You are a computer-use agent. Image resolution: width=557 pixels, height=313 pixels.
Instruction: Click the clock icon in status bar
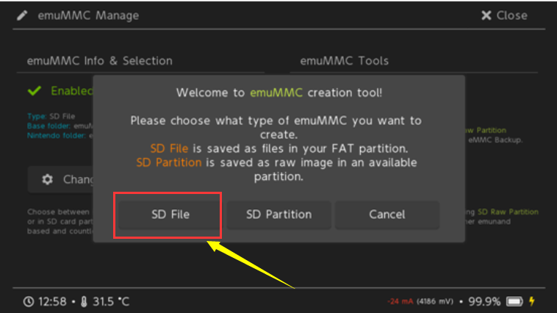pos(28,301)
